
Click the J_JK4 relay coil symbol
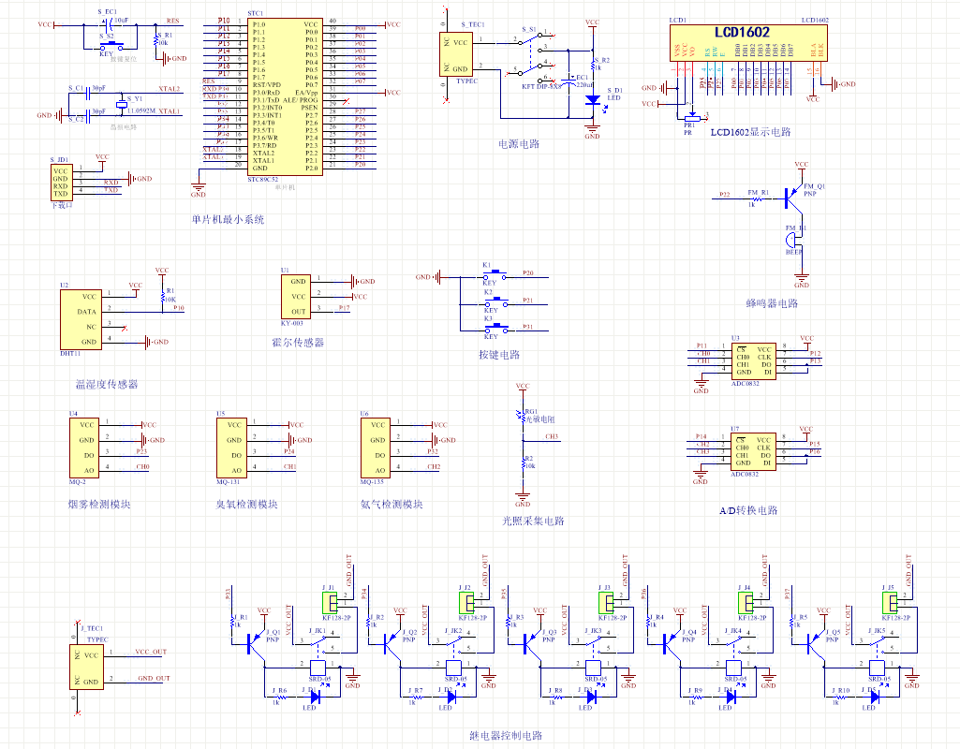(x=733, y=668)
